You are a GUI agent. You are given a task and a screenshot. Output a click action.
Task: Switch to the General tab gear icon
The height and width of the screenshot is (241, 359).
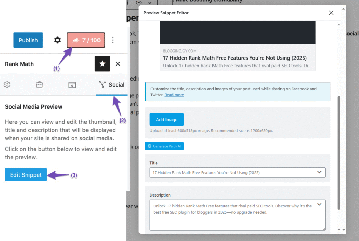7,84
